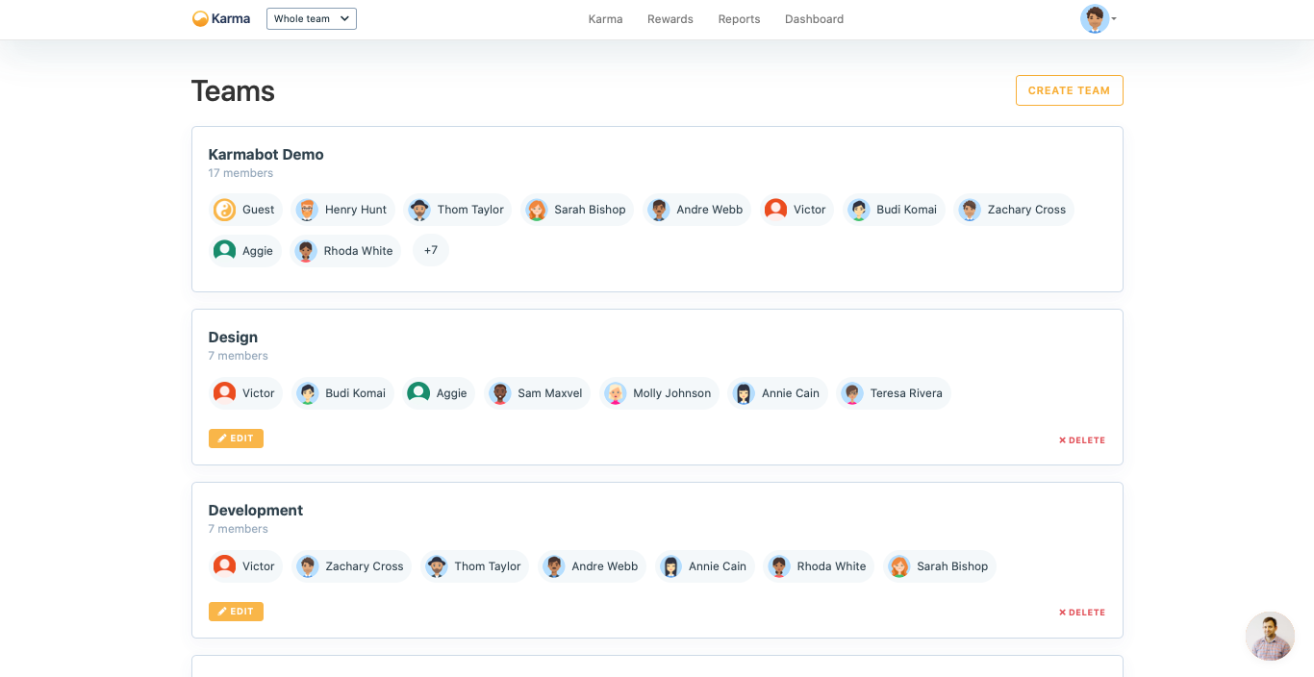Screen dimensions: 1314x677
Task: Click Victor's avatar in Design team
Action: [x=224, y=392]
